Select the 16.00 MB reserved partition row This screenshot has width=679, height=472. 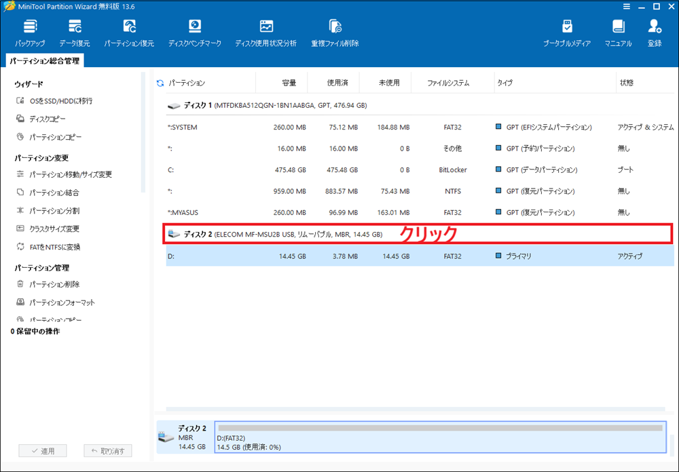click(x=419, y=149)
